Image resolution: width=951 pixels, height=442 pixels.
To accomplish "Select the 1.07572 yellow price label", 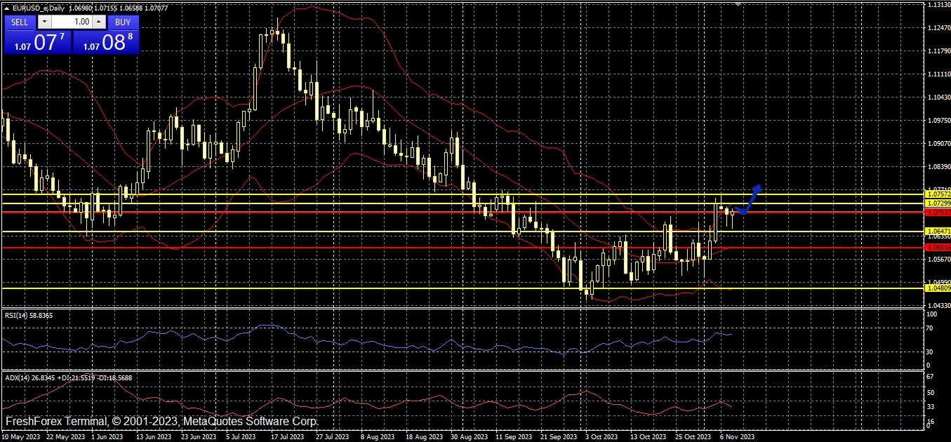I will pos(938,194).
